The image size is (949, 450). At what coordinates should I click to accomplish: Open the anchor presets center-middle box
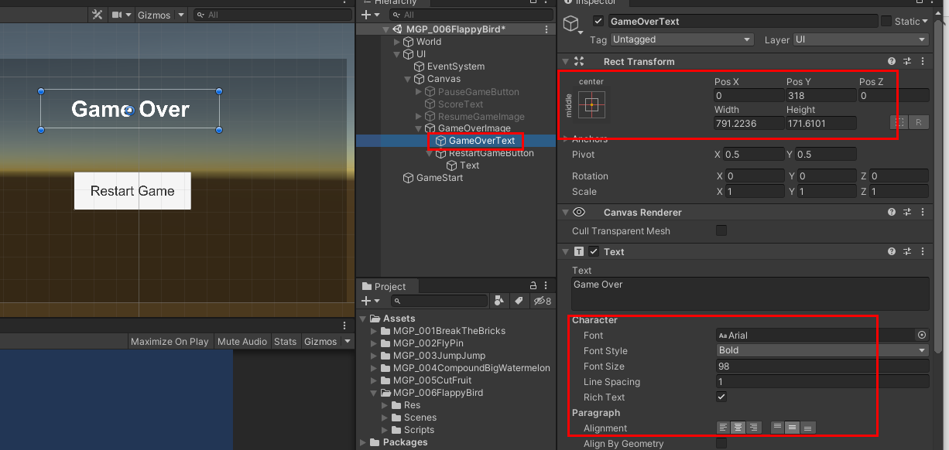coord(592,104)
